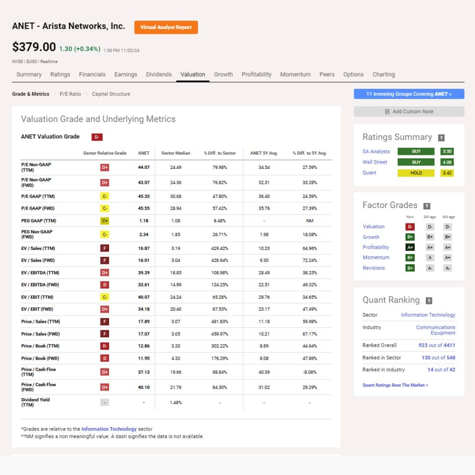Select the Grade & Metrics sub-tab
The width and height of the screenshot is (475, 475).
click(31, 94)
